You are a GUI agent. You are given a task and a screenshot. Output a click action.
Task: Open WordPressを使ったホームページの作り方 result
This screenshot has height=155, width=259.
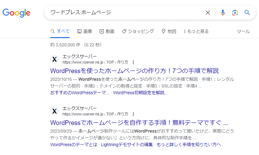coord(135,71)
